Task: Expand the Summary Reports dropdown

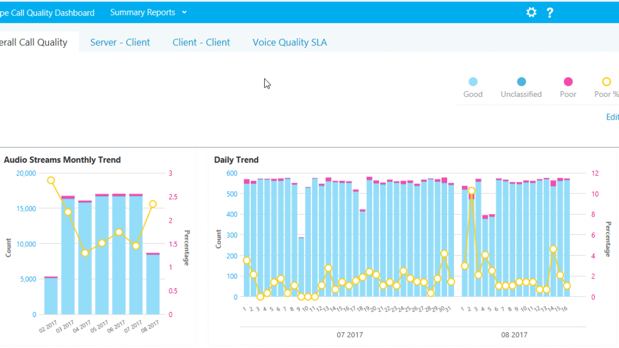Action: click(142, 12)
